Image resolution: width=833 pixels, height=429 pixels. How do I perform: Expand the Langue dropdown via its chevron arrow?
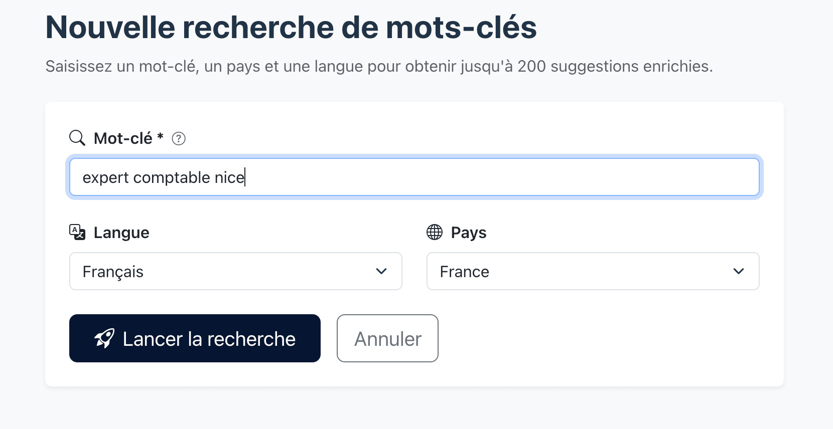381,271
